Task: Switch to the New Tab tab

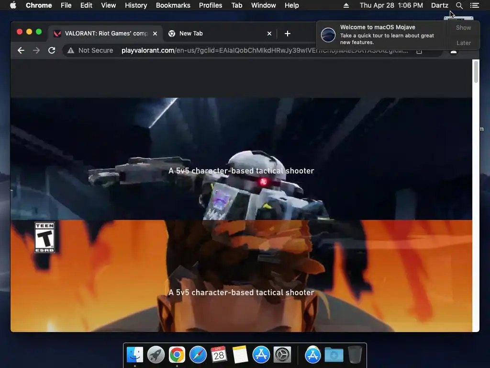Action: (220, 34)
